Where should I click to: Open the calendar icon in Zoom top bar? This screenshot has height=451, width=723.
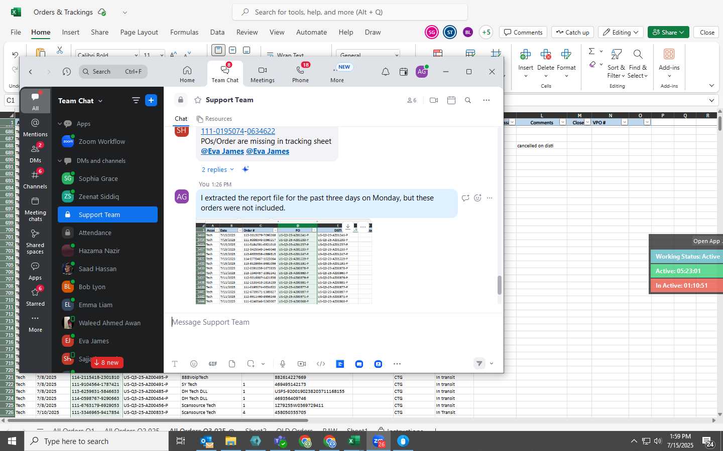(404, 72)
